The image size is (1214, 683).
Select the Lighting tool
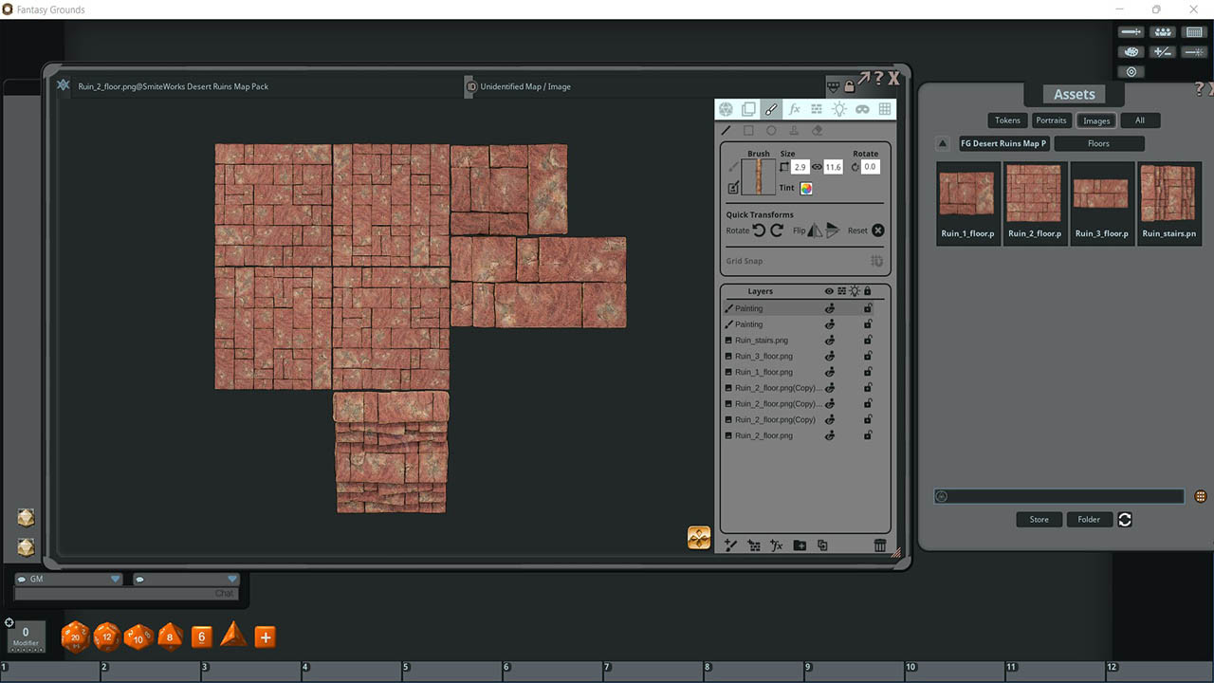click(838, 108)
